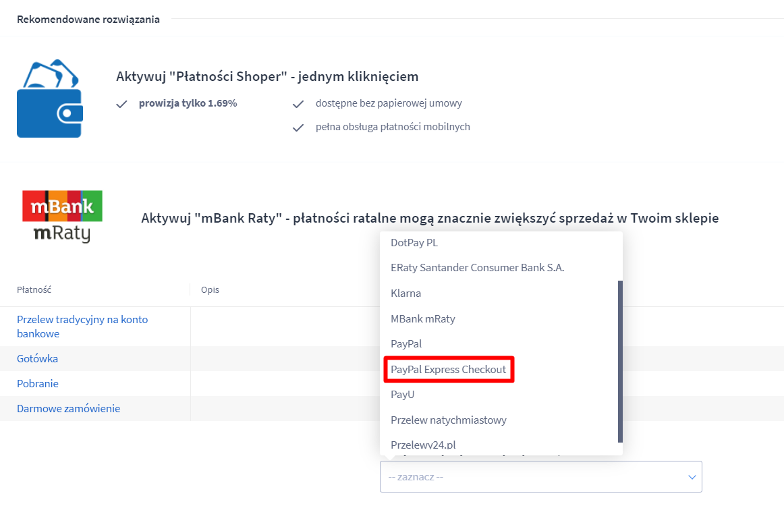Click the Opis column header
Screen dimensions: 784x506
210,289
